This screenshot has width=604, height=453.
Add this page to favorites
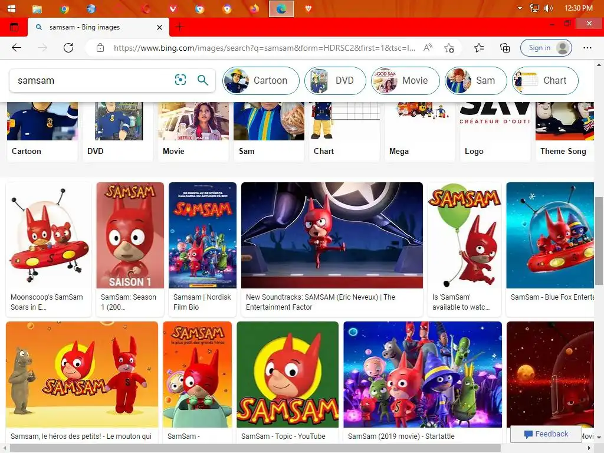click(449, 48)
